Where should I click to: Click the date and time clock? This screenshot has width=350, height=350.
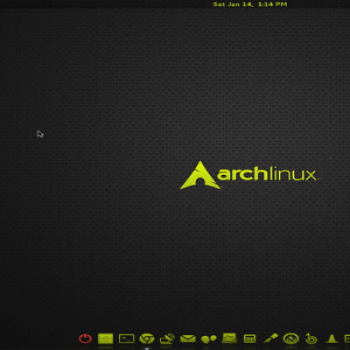tap(250, 4)
